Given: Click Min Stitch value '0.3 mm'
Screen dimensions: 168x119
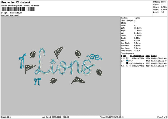Looking at the screenshot, I should click(137, 46).
